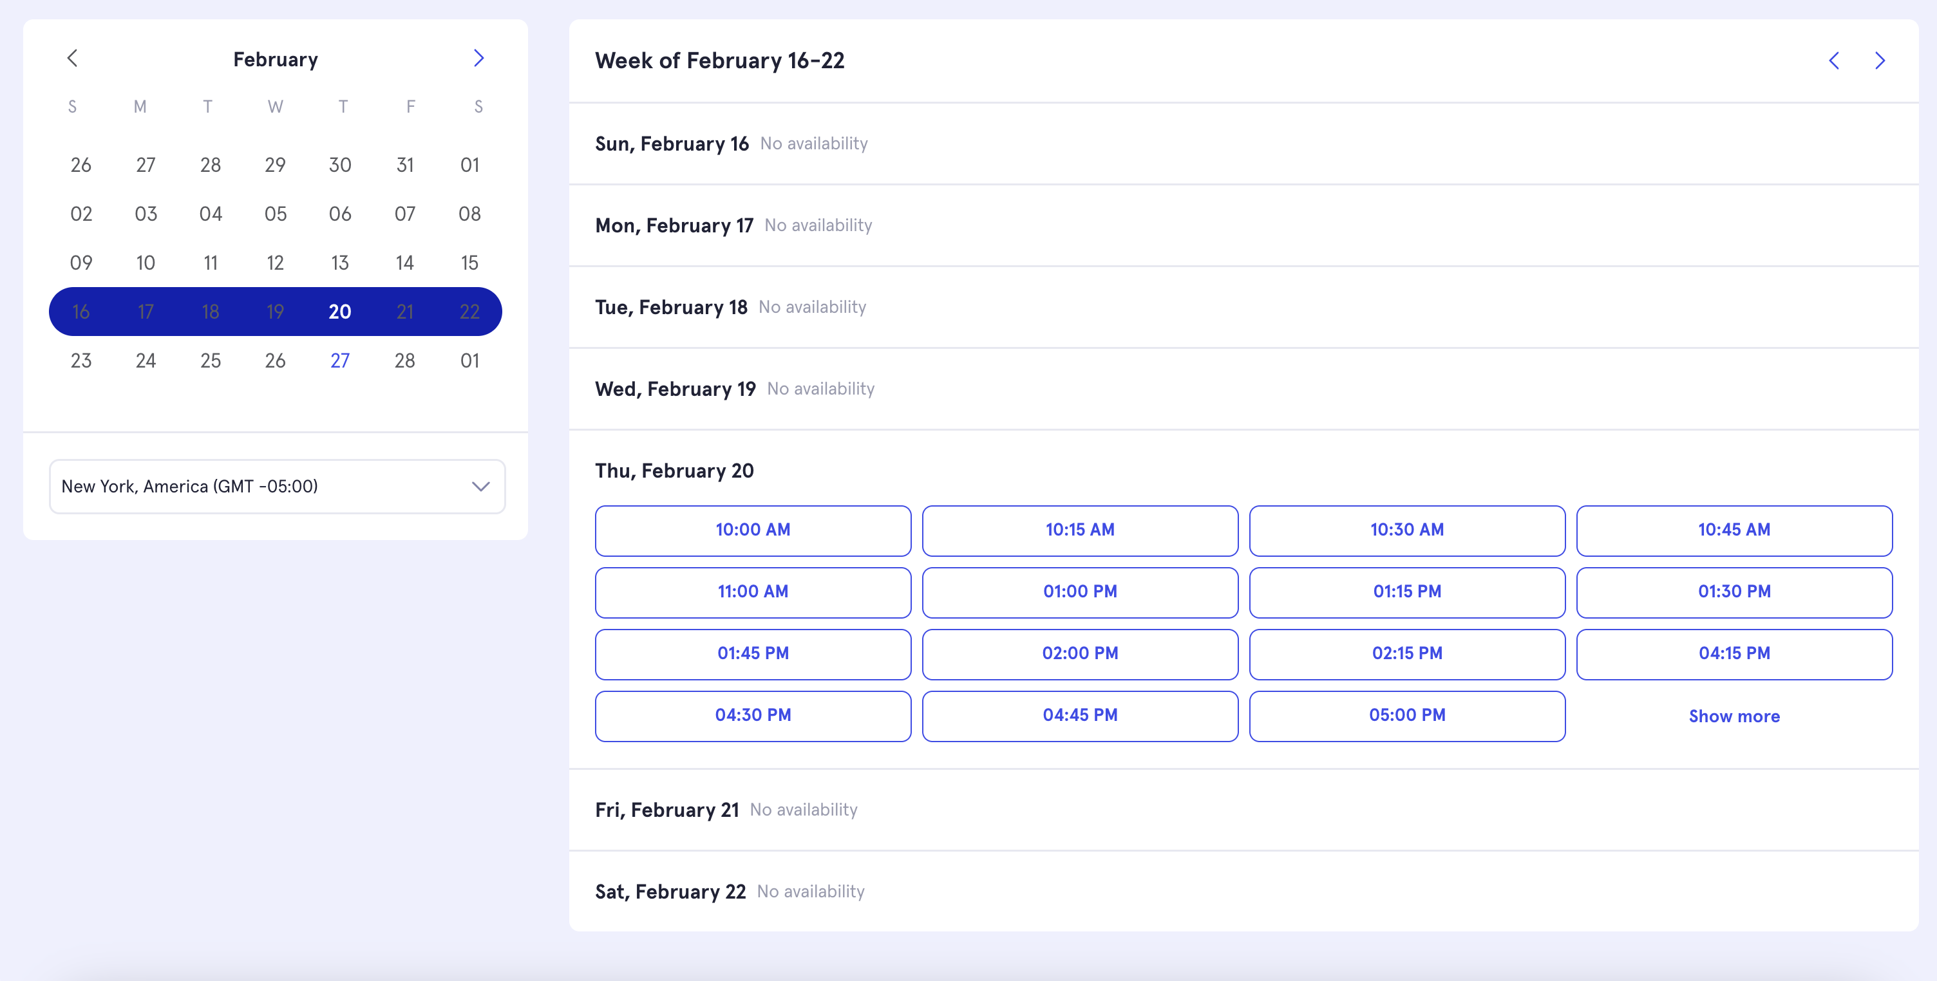Image resolution: width=1937 pixels, height=981 pixels.
Task: Expand timezone list with the chevron arrow
Action: [x=480, y=487]
